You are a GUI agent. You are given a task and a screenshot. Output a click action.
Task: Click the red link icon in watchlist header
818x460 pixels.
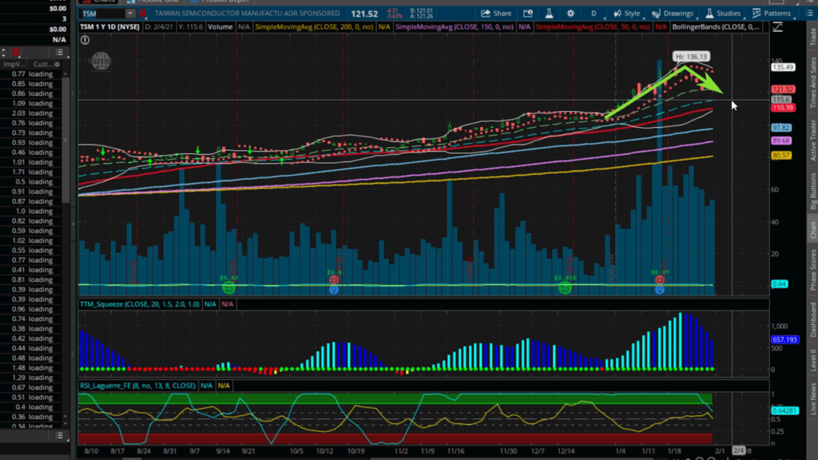16,52
